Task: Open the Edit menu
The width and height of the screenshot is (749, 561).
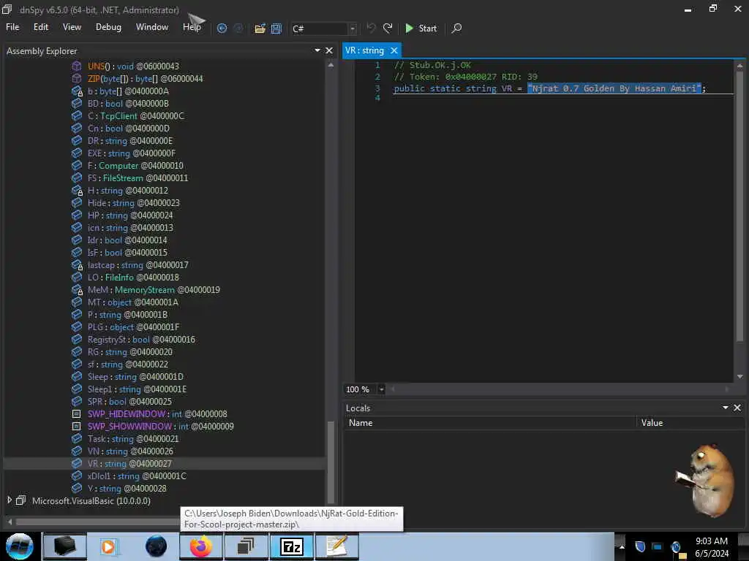Action: tap(41, 27)
